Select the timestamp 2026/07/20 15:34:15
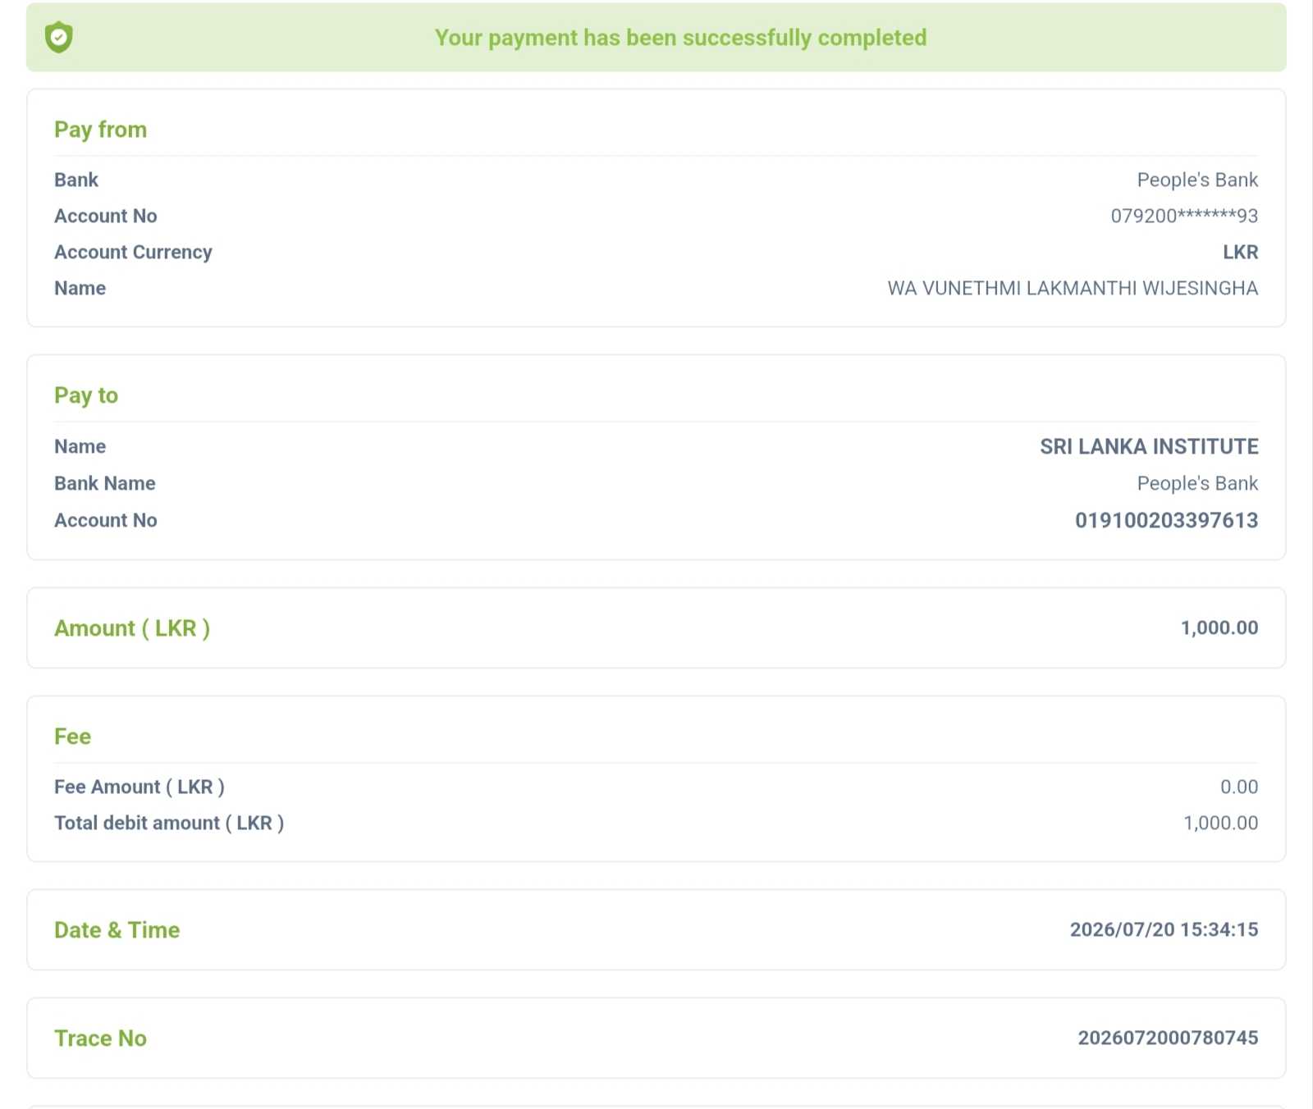Viewport: 1313px width, 1109px height. point(1164,929)
